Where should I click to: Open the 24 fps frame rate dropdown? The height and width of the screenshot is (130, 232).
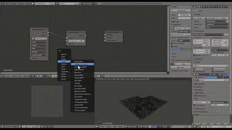coord(220,50)
